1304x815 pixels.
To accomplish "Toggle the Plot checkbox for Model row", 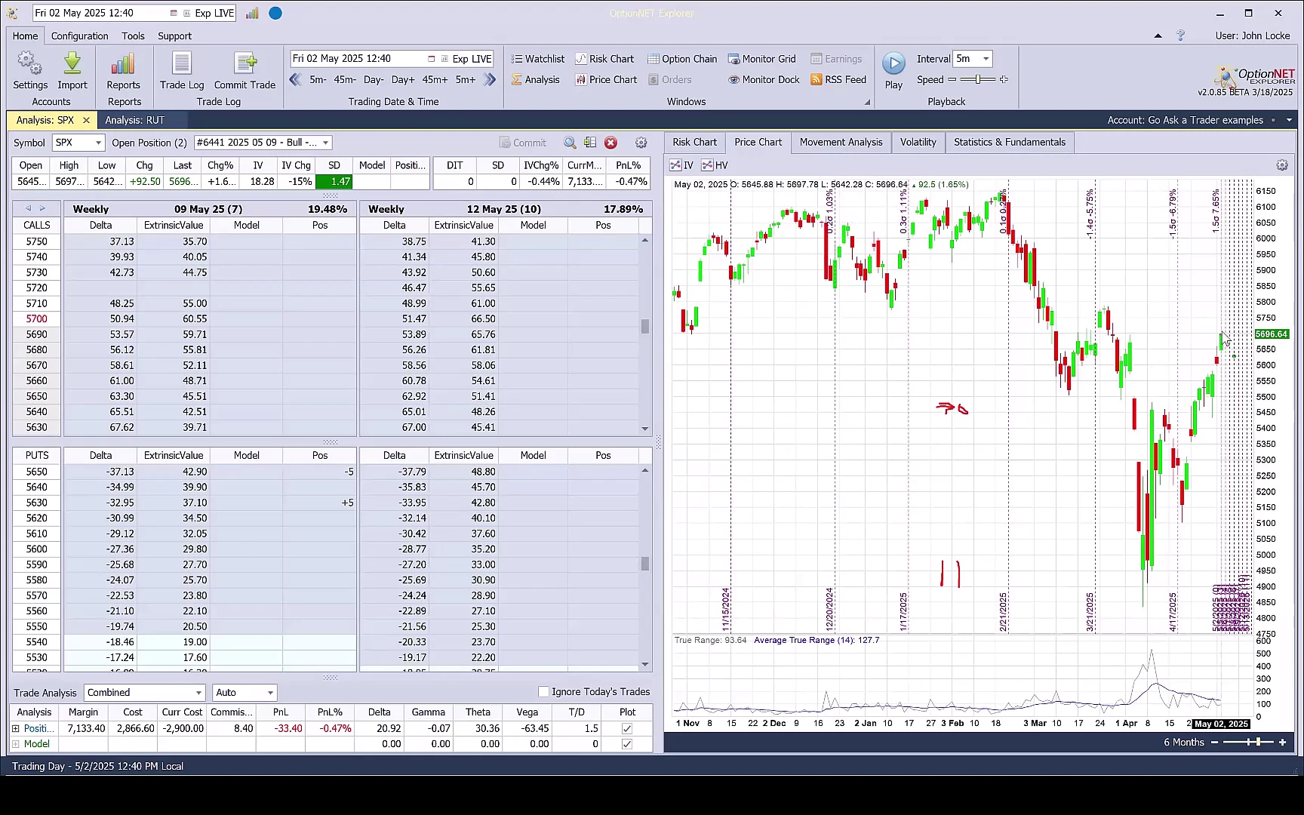I will click(626, 744).
